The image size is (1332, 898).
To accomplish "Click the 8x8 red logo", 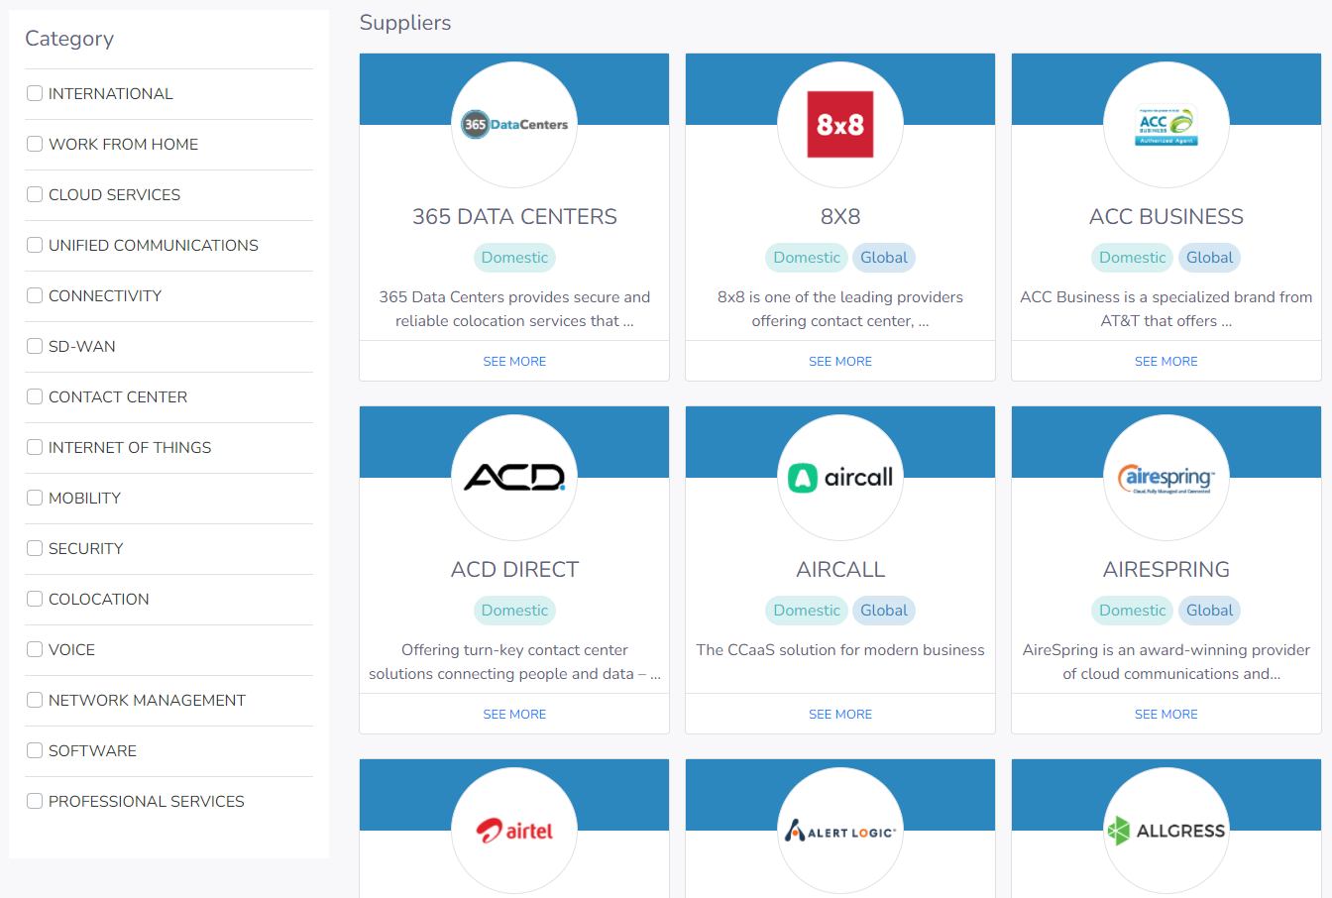I will click(x=839, y=123).
